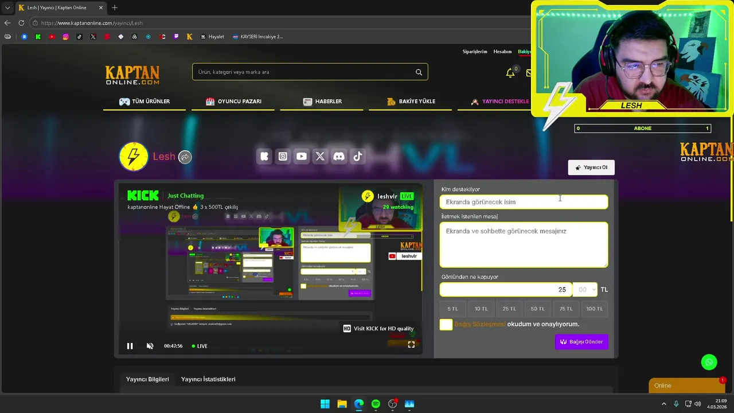Open the notification bell icon

click(510, 73)
